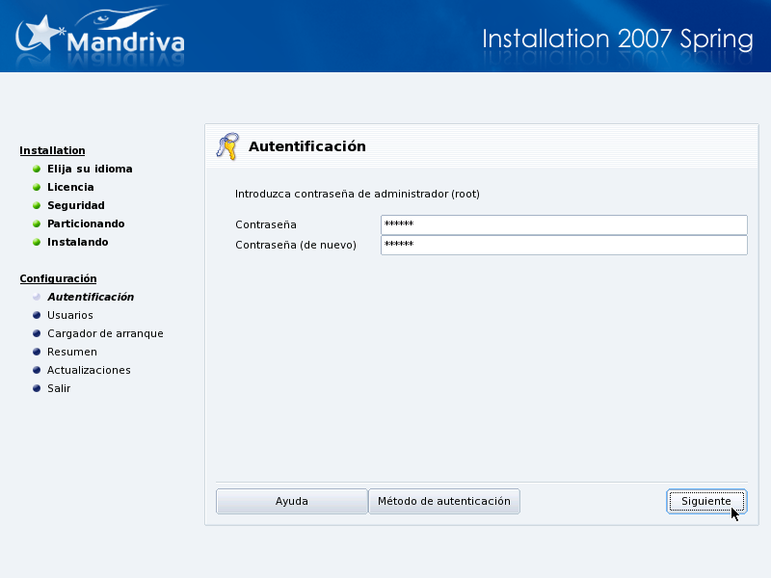Screen dimensions: 771x578
Task: Click the Configuración section heading
Action: pyautogui.click(x=58, y=278)
